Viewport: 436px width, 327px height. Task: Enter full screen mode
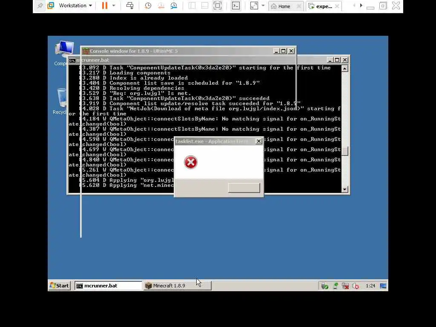tap(218, 6)
